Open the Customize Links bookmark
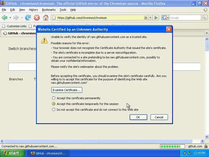209x157 pixels. 14,26
